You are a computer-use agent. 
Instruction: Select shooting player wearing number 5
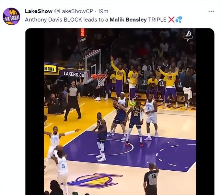[x=60, y=167]
